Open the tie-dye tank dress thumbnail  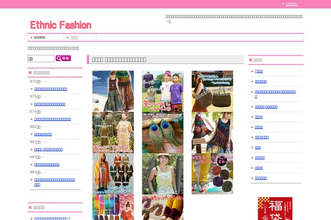212,133
